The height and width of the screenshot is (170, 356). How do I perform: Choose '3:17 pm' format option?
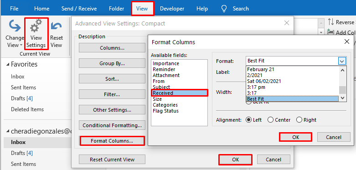292,87
